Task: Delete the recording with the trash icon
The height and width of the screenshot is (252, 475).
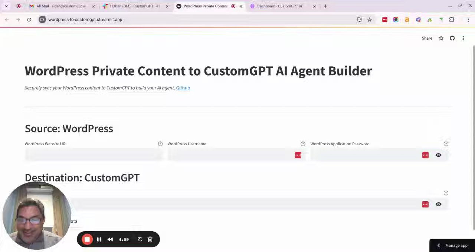Action: point(150,239)
